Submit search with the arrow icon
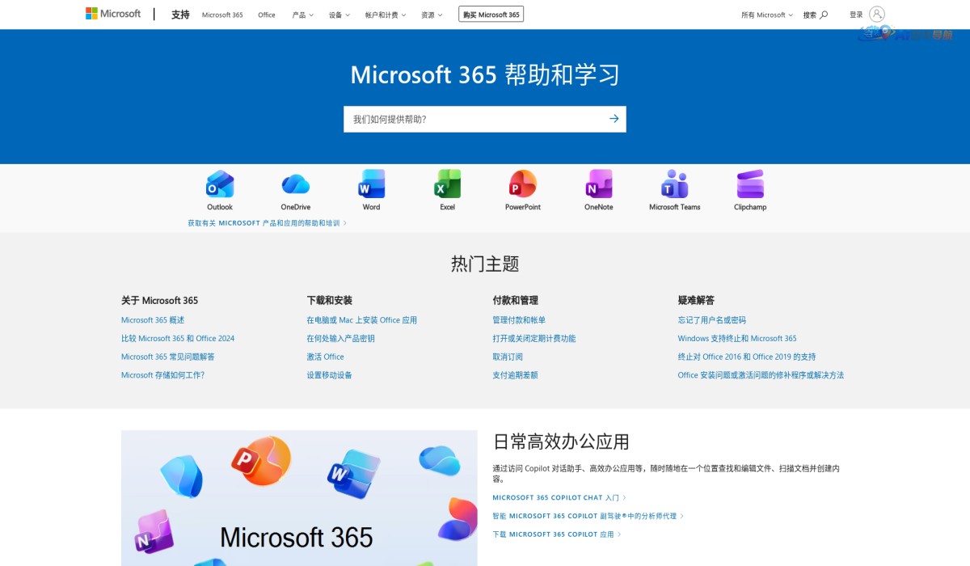970x566 pixels. point(615,118)
